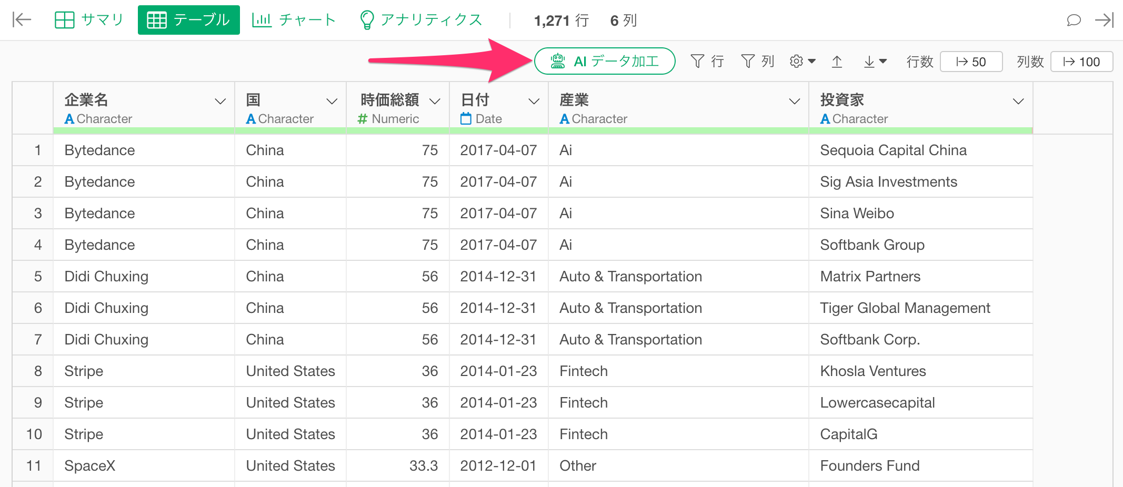Click the Date calendar icon under 日付
The image size is (1123, 487).
pos(466,118)
